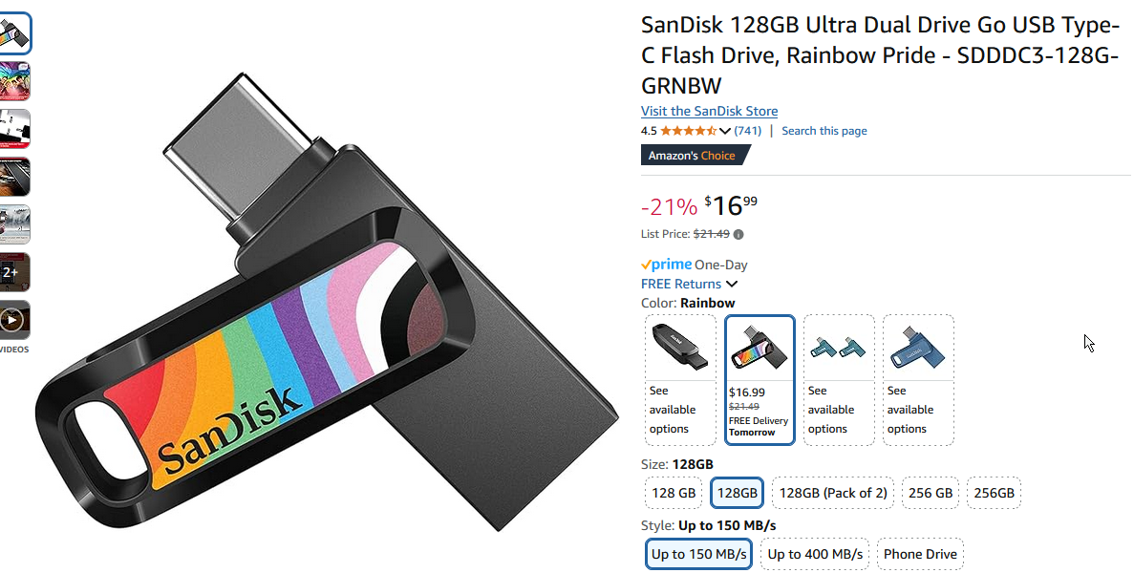This screenshot has width=1134, height=573.
Task: Select 128GB (Pack of 2) size
Action: pyautogui.click(x=832, y=493)
